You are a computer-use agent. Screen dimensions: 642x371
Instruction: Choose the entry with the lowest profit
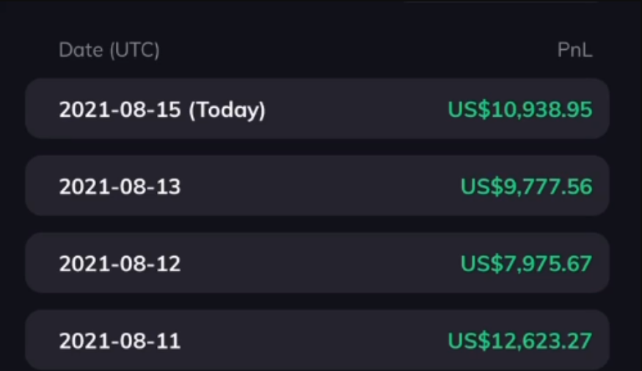coord(317,262)
